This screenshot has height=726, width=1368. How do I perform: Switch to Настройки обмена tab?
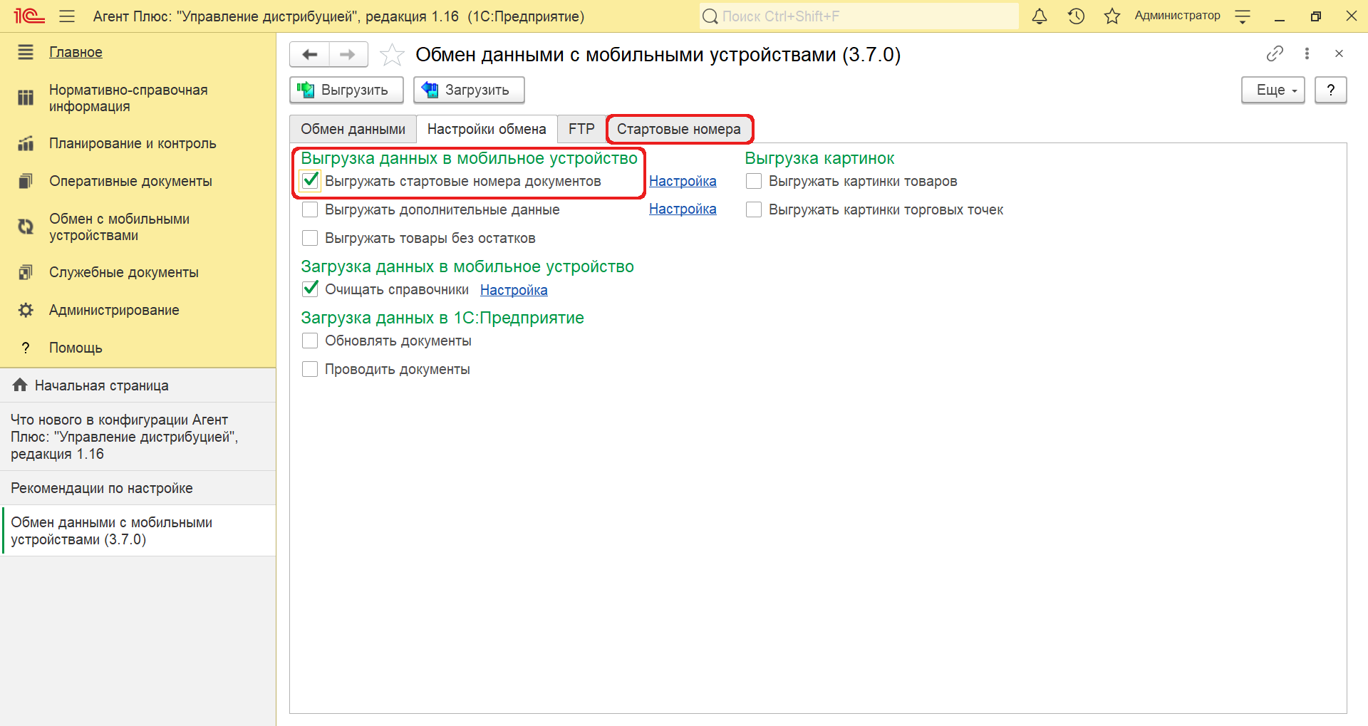(487, 129)
